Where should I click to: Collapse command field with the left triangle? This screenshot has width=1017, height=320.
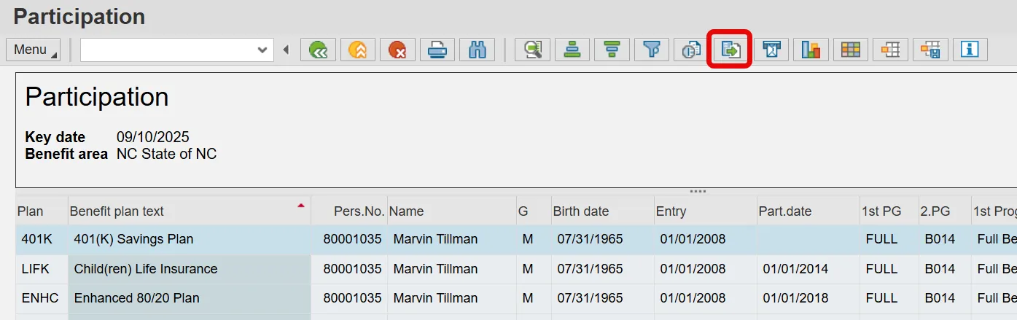click(x=286, y=50)
